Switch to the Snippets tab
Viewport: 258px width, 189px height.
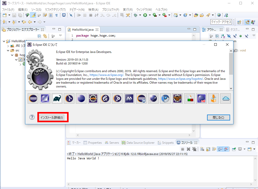(x=166, y=143)
